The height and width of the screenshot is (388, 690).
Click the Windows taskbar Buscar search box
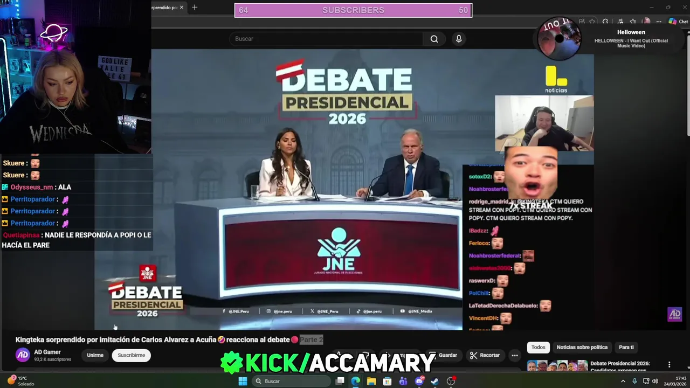291,381
